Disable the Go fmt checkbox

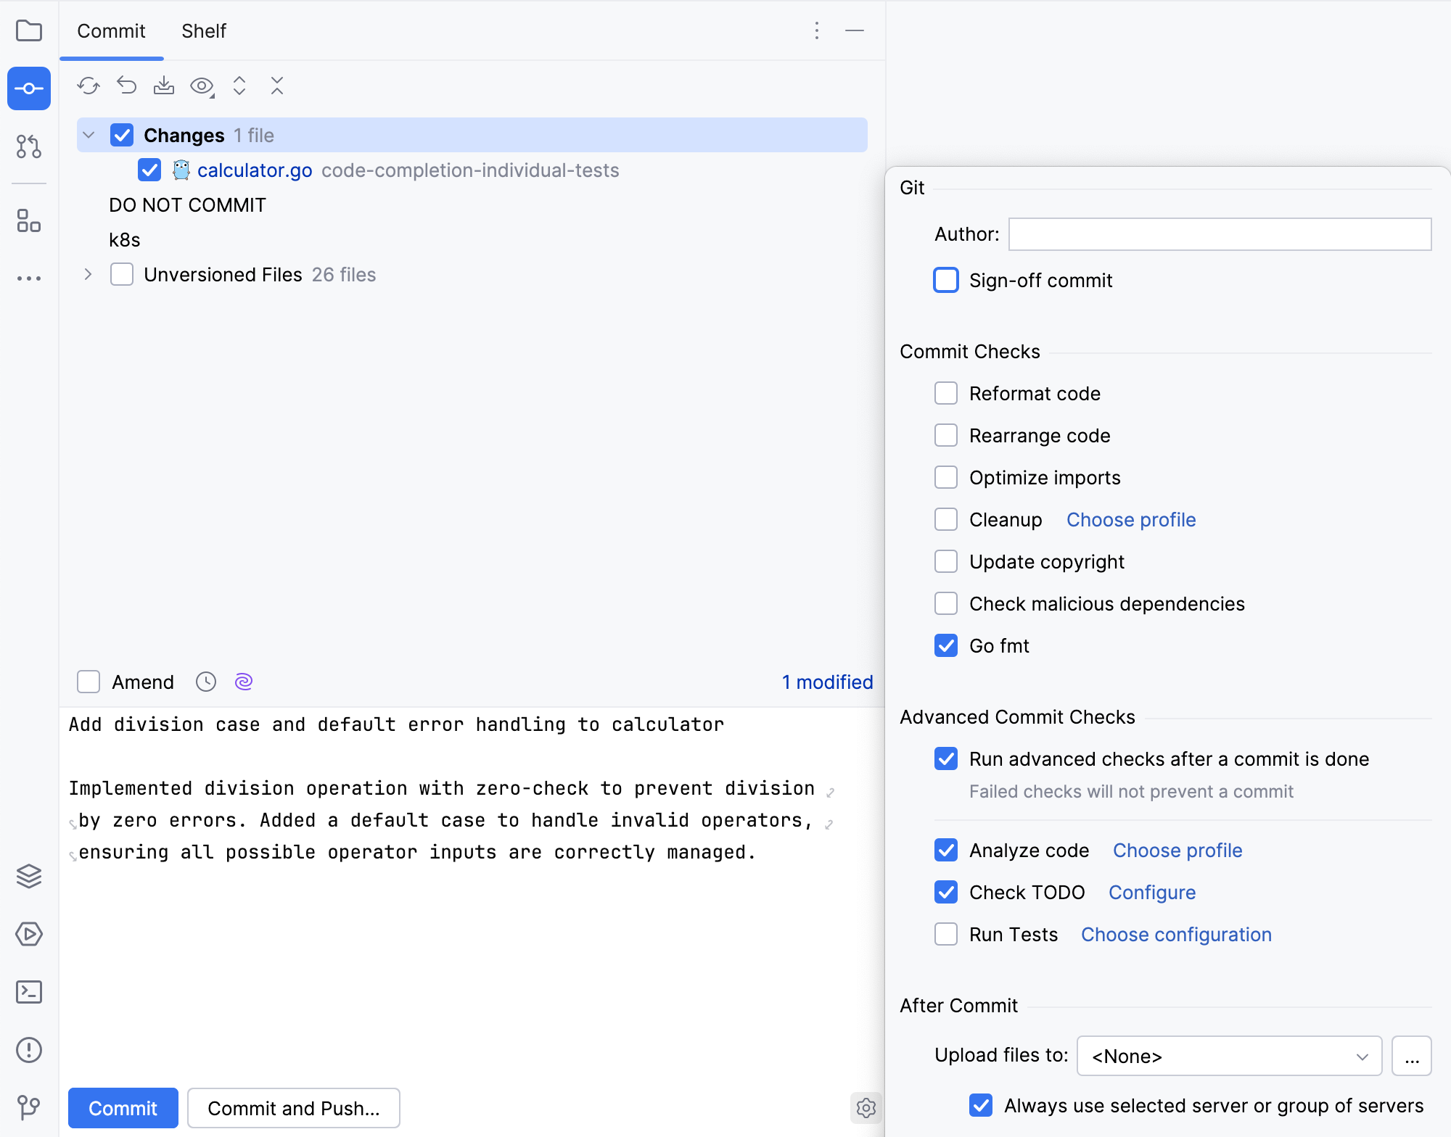tap(948, 645)
